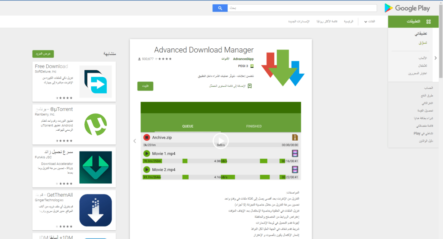Open the AdvancedApp developer link
This screenshot has height=239, width=443.
(x=243, y=59)
